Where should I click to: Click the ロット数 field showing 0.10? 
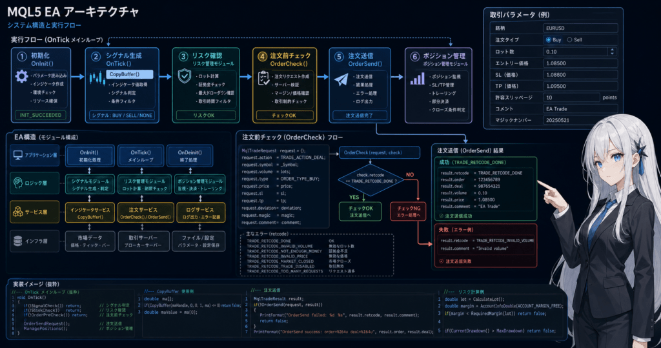tap(580, 52)
